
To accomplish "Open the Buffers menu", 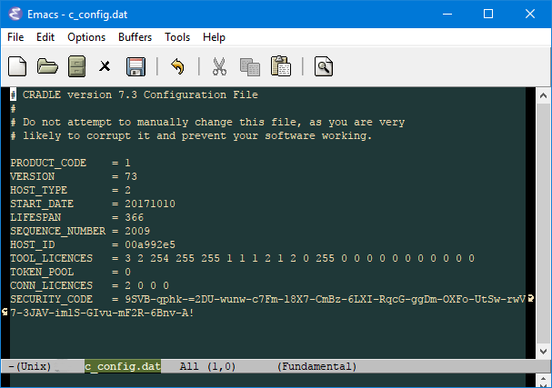I will point(135,37).
